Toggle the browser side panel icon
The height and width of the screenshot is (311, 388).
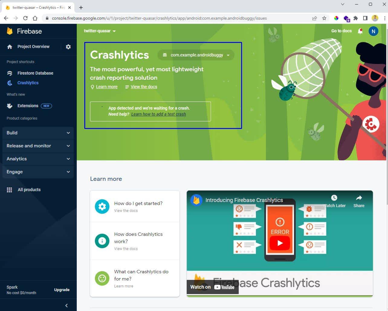365,18
